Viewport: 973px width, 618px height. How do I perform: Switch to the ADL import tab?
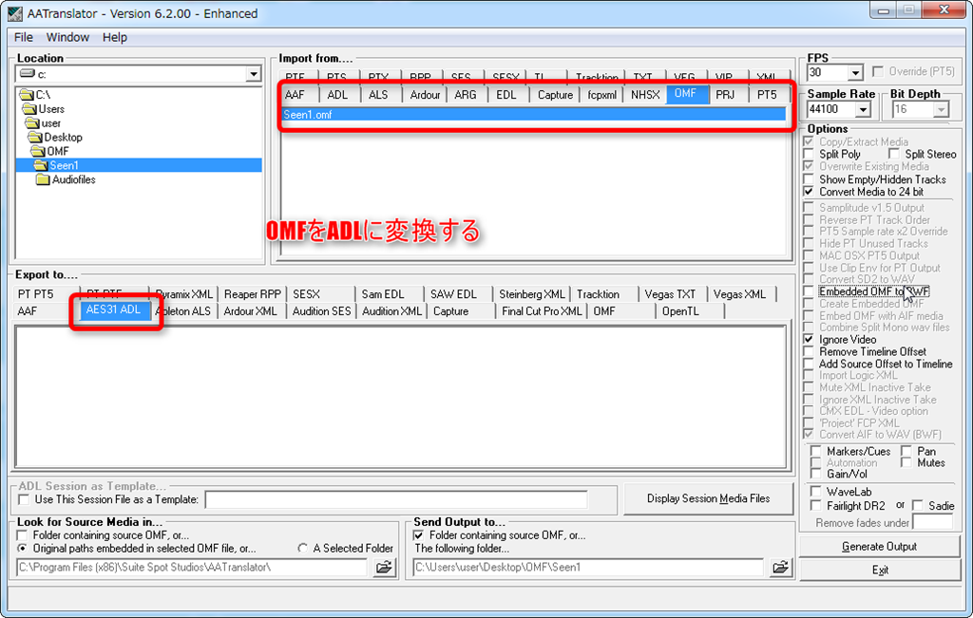click(337, 95)
